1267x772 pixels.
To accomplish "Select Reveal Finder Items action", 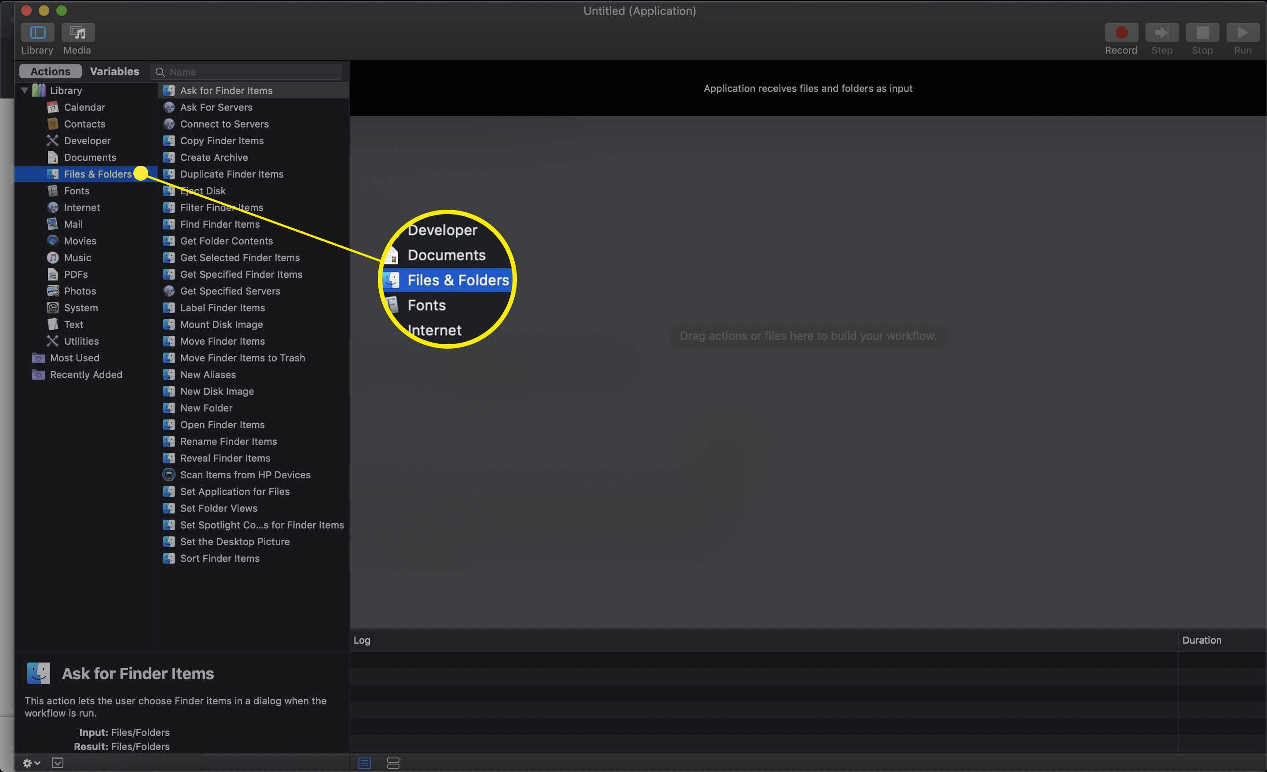I will point(254,458).
